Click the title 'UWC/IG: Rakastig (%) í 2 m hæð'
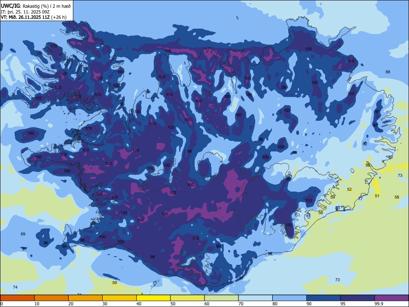 (x=36, y=6)
